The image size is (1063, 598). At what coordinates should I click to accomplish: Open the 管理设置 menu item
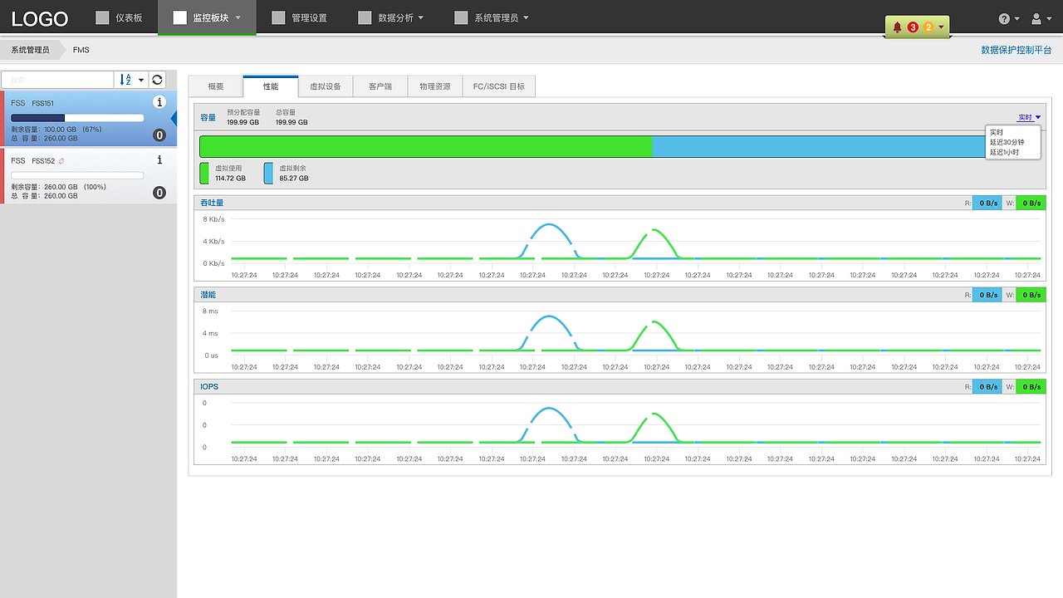(299, 17)
